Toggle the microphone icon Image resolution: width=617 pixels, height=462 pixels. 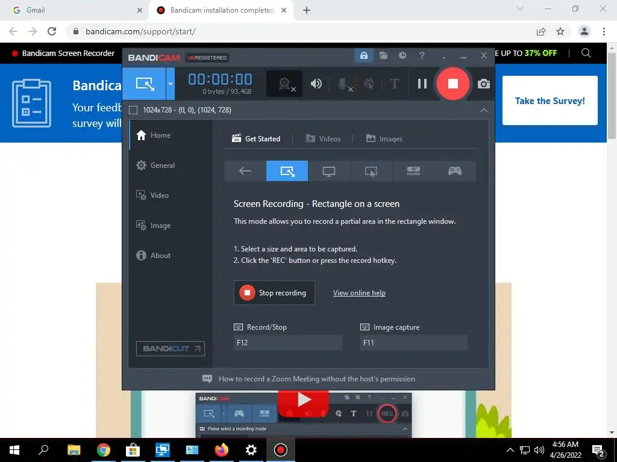pyautogui.click(x=343, y=84)
